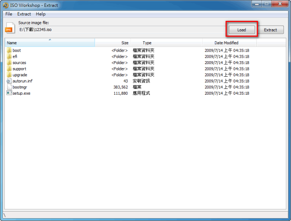291x221 pixels.
Task: Maximize the ISO Workshop window
Action: [266, 4]
